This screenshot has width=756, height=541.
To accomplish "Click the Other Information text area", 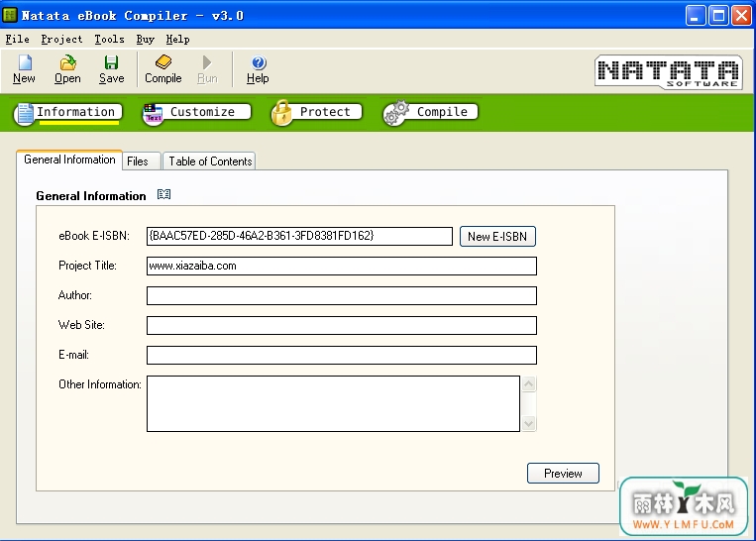I will pos(333,403).
